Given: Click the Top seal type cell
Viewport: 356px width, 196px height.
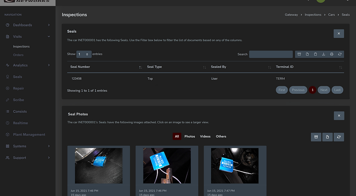Looking at the screenshot, I should pos(150,79).
